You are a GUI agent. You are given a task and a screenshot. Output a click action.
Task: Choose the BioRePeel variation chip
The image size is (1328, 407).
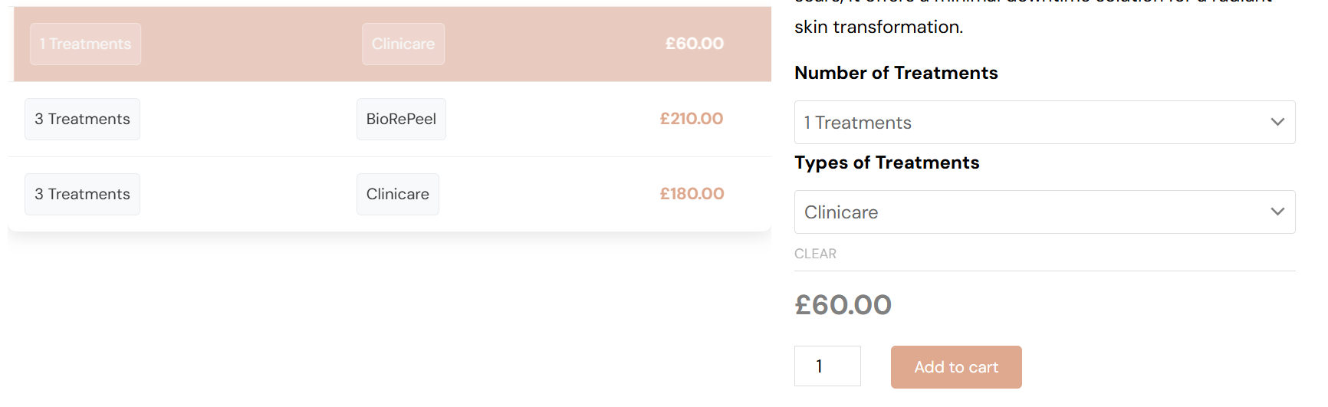click(x=401, y=120)
